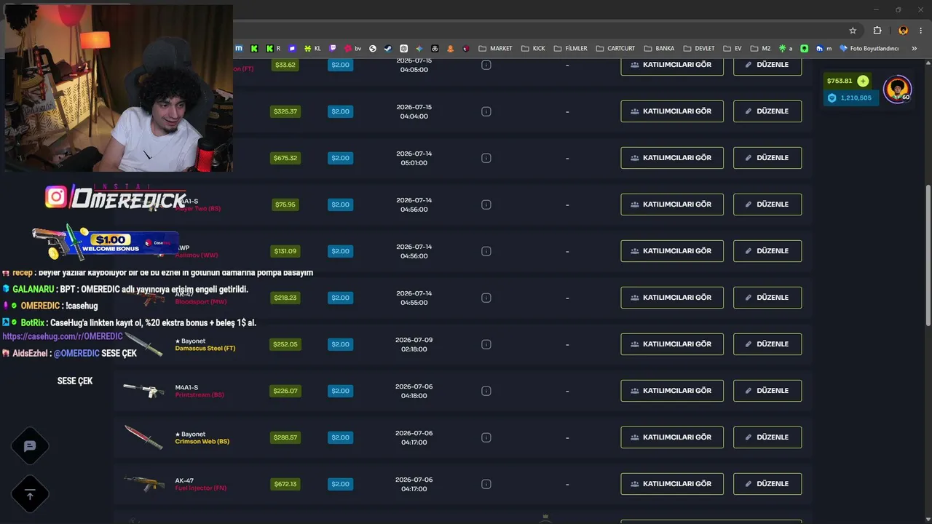
Task: Open the Twitch bookmark icon
Action: [x=333, y=49]
